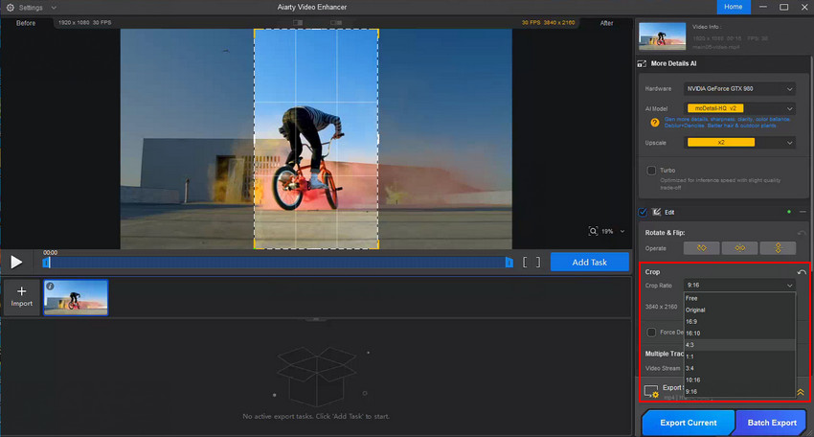Click the horizontal flip icon
Image resolution: width=814 pixels, height=437 pixels.
coord(739,248)
